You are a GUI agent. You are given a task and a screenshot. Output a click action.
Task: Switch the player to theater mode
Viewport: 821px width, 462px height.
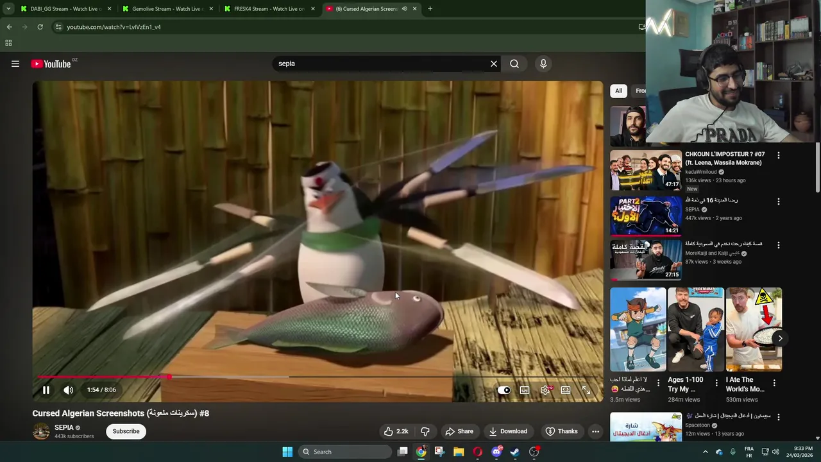click(x=566, y=390)
